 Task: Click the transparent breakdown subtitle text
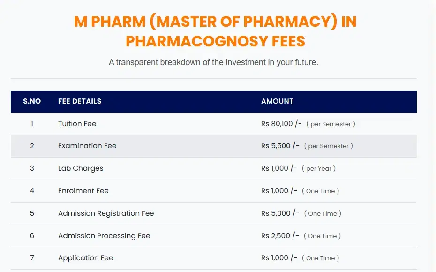coord(213,62)
